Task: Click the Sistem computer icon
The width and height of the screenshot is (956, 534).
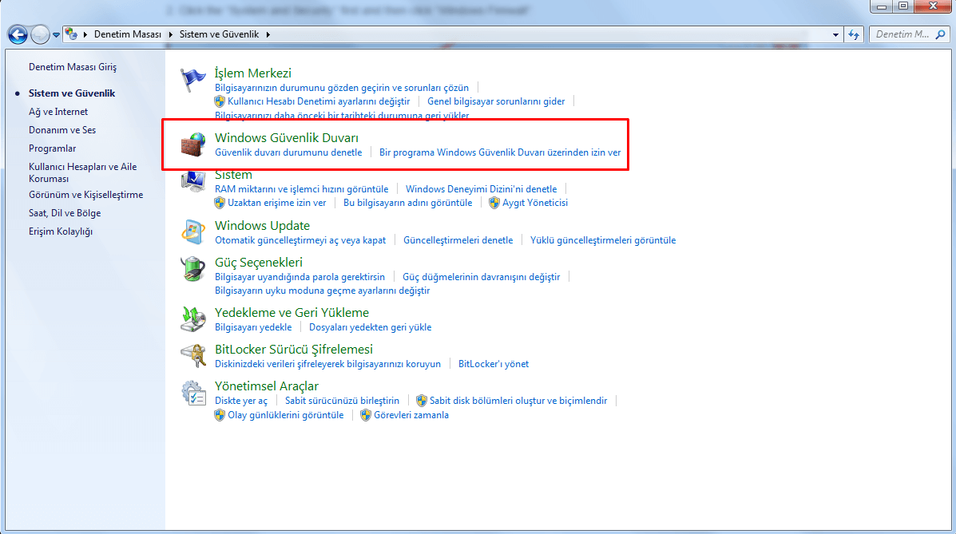Action: coord(193,183)
